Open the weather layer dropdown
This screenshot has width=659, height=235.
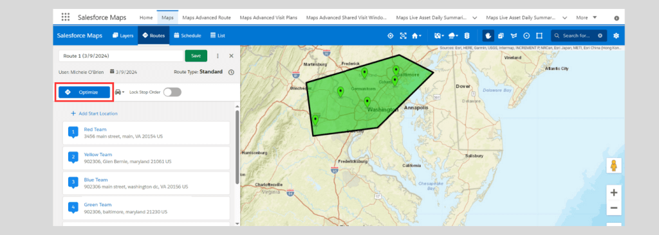pos(453,36)
